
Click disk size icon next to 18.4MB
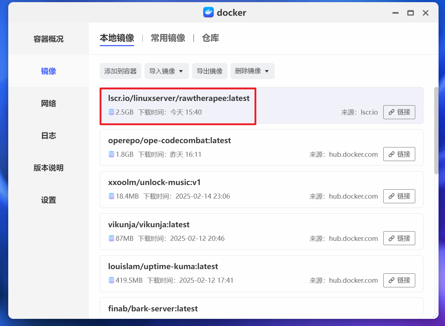112,196
